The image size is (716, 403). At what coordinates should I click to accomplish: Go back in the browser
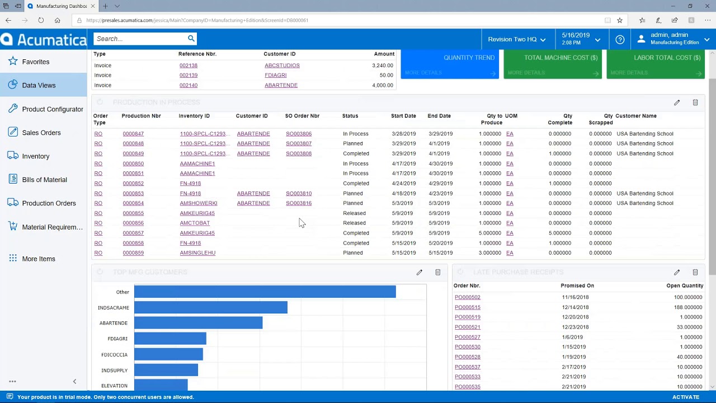pyautogui.click(x=8, y=20)
